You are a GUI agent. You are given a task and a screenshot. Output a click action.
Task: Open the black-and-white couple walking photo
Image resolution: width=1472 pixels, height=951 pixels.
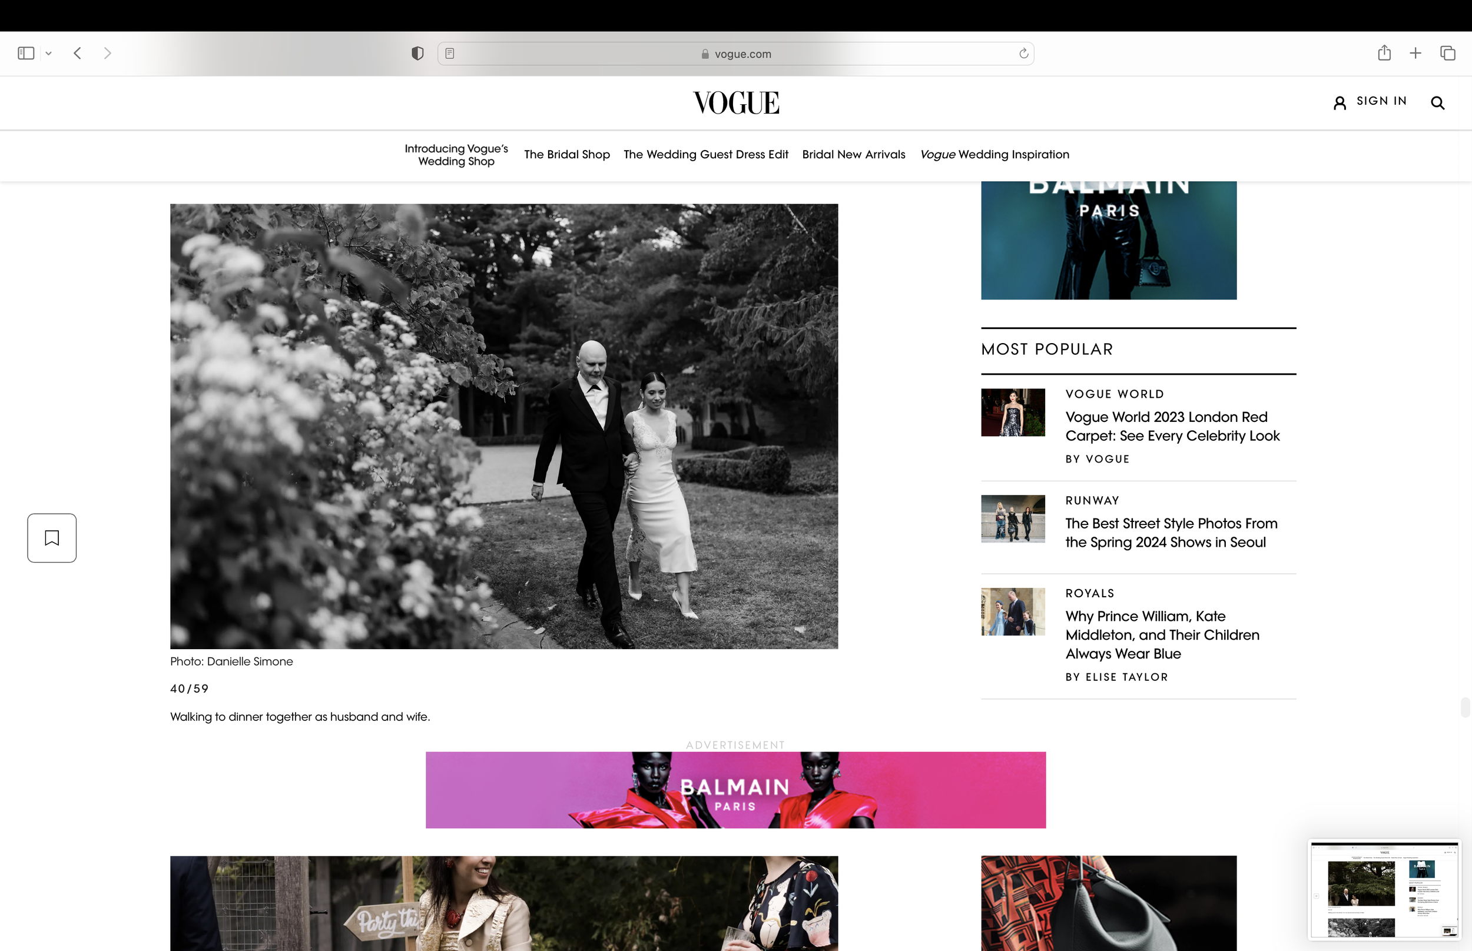coord(504,426)
